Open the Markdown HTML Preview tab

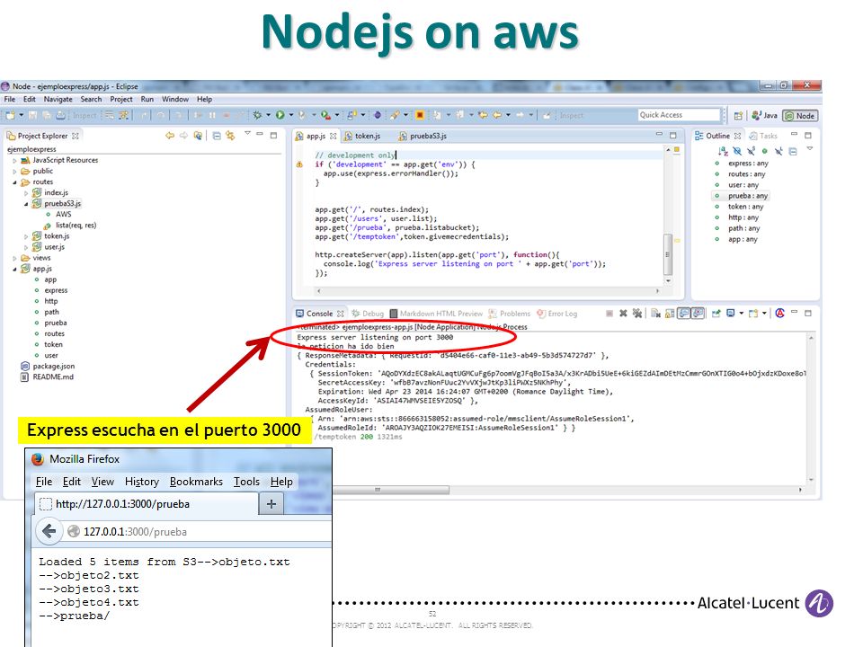click(436, 314)
